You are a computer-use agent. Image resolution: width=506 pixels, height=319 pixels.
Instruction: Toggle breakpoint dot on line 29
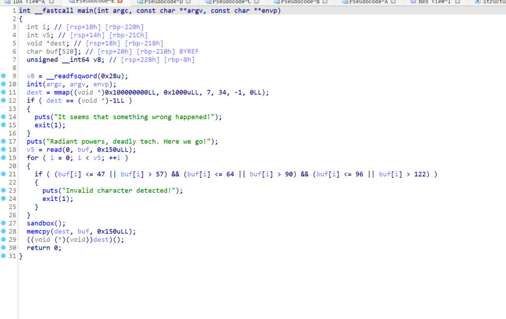pyautogui.click(x=3, y=239)
